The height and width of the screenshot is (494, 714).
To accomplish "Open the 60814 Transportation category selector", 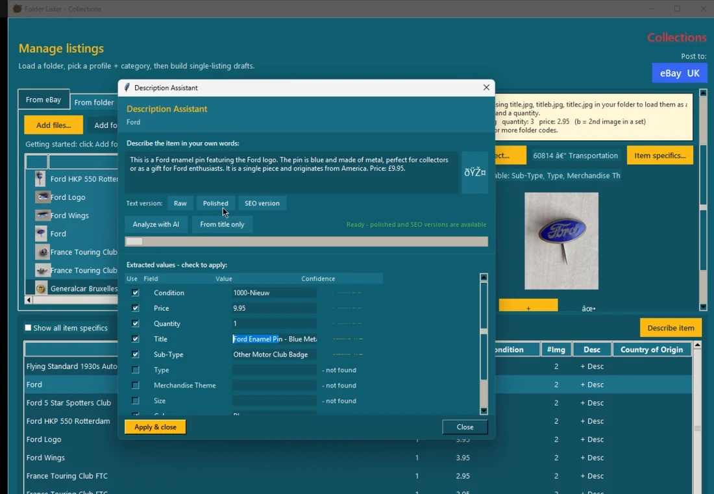I will (x=576, y=155).
